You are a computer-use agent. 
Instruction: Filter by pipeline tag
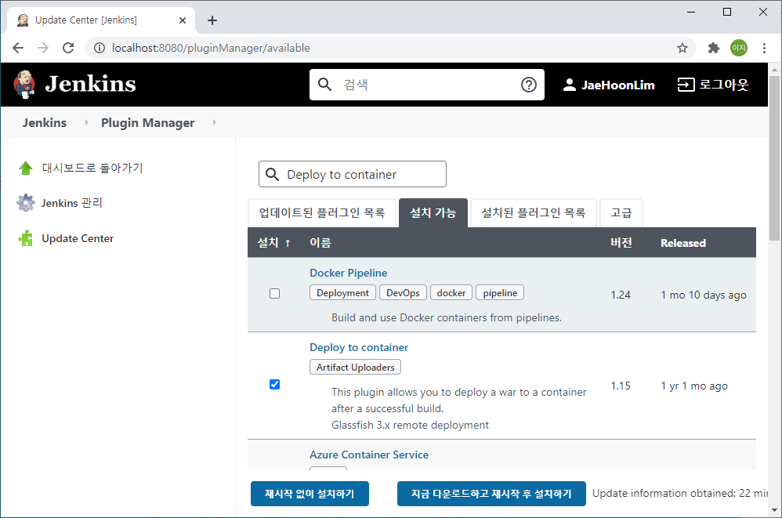tap(500, 292)
